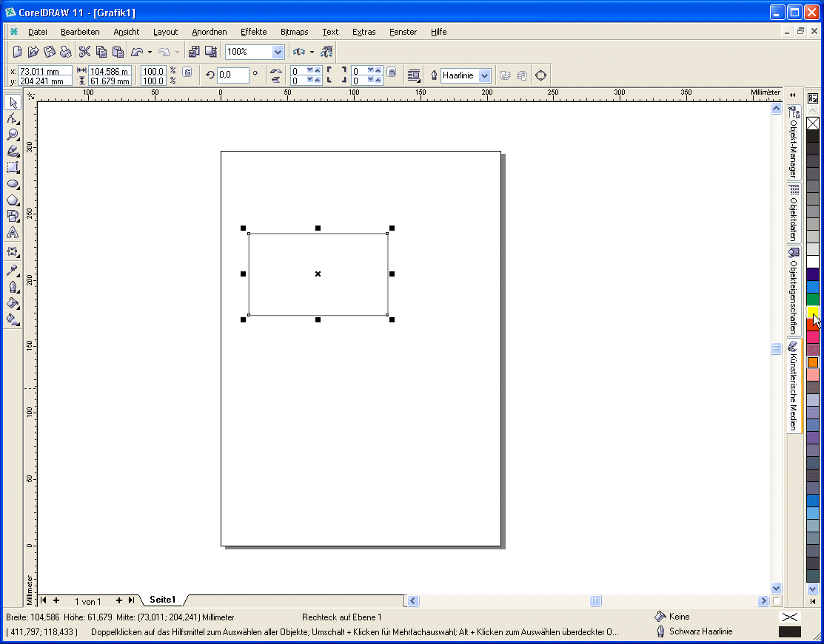Select the Polygon tool
The height and width of the screenshot is (644, 824).
(x=13, y=200)
